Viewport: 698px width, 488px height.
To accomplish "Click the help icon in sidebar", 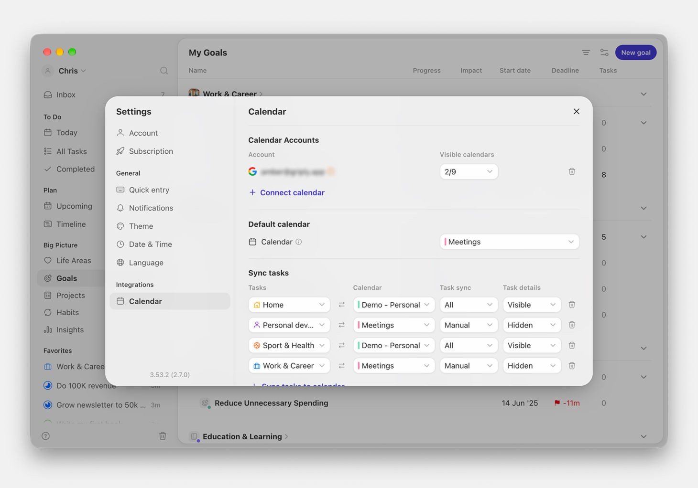I will click(x=46, y=436).
